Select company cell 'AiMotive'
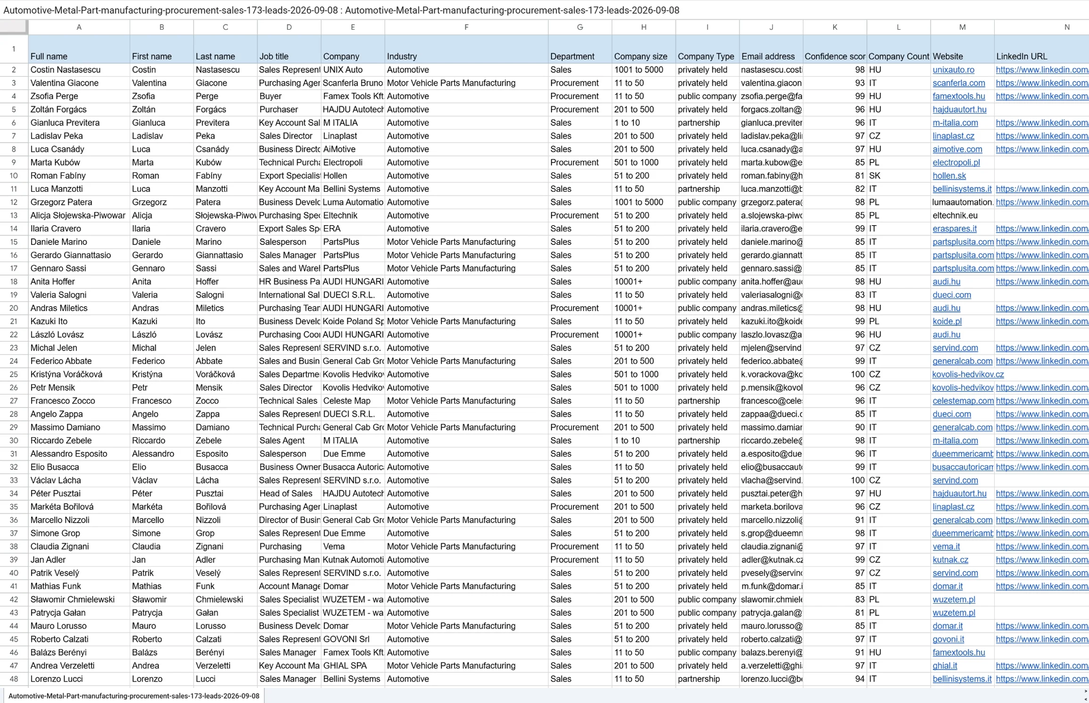Viewport: 1089px width, 703px height. point(353,149)
